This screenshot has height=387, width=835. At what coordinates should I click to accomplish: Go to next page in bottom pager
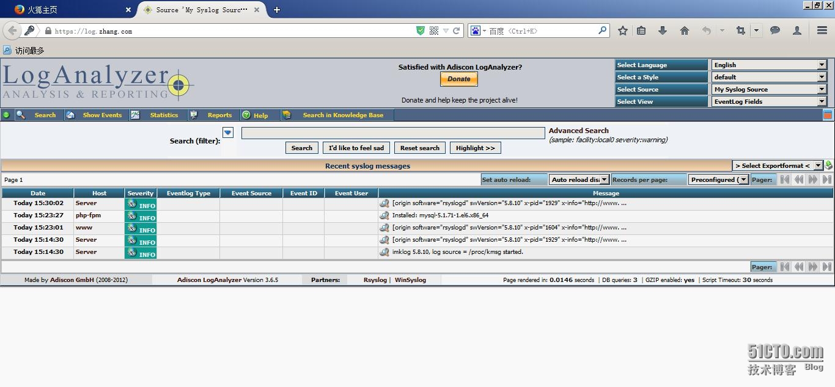813,267
